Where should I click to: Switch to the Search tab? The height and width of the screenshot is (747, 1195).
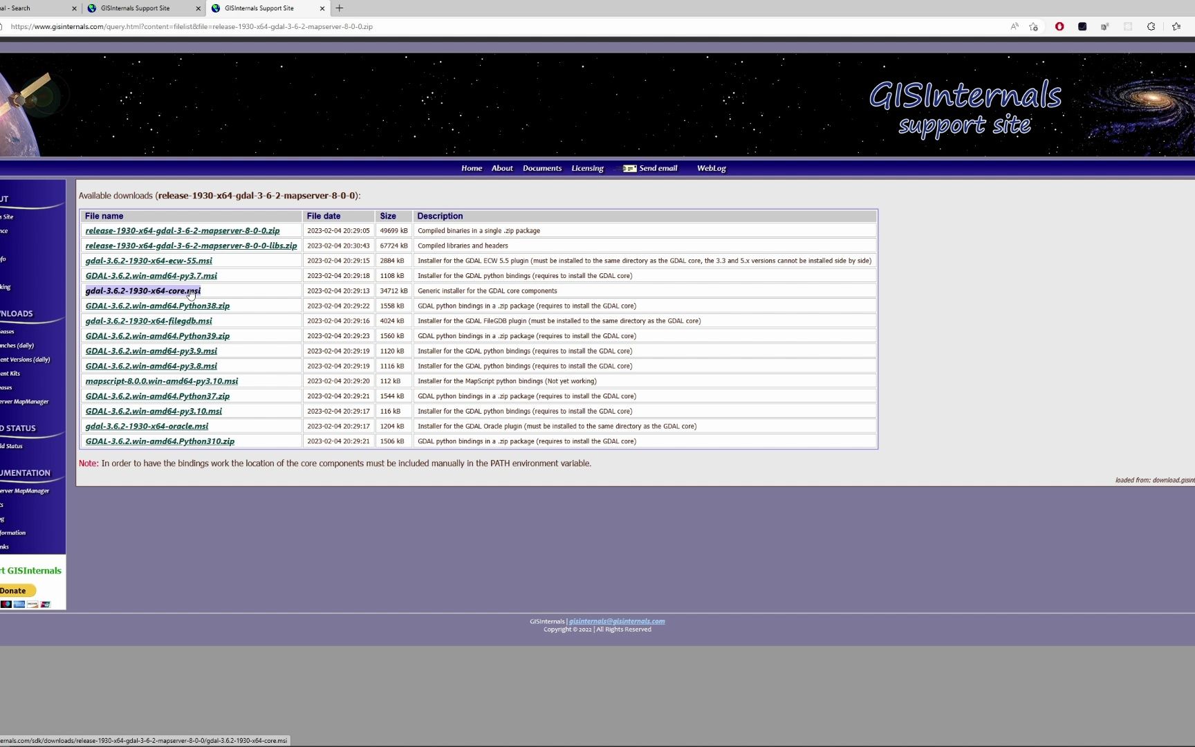tap(35, 8)
